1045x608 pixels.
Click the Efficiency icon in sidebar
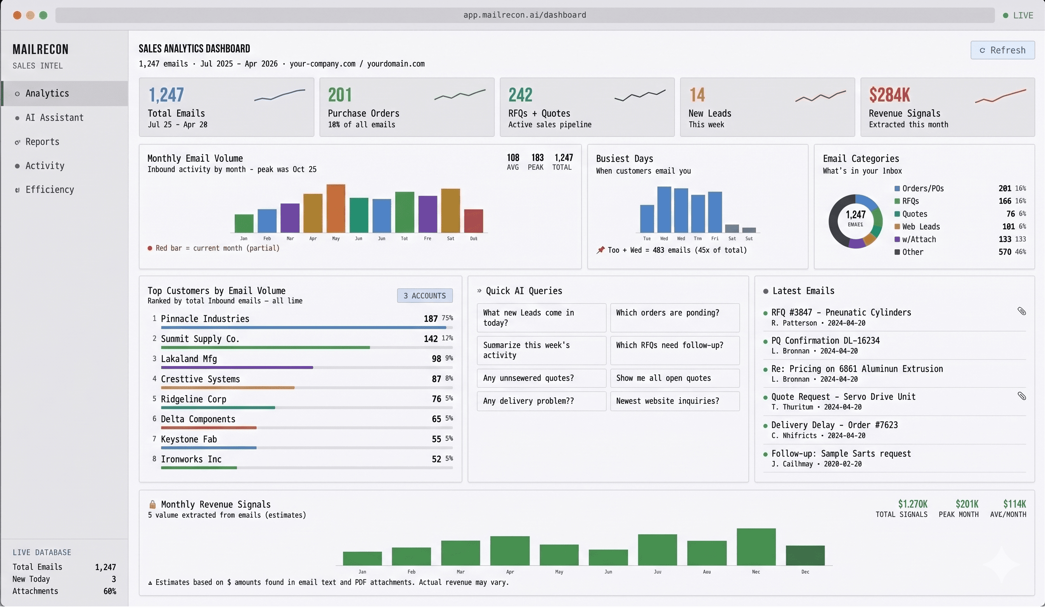point(17,190)
